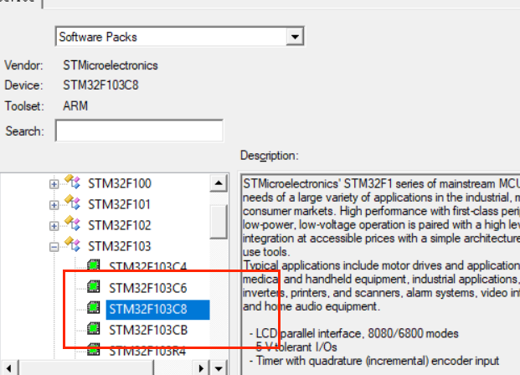
Task: Click the device tree scroll-down arrow
Action: pyautogui.click(x=219, y=368)
